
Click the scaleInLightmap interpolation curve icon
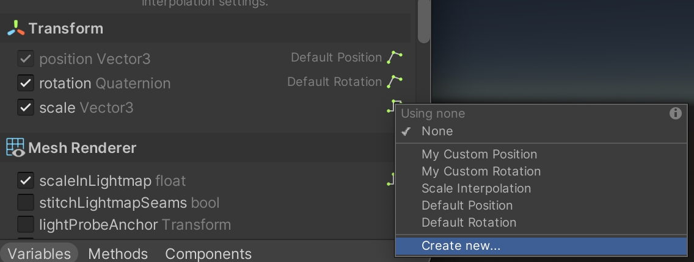pyautogui.click(x=390, y=180)
